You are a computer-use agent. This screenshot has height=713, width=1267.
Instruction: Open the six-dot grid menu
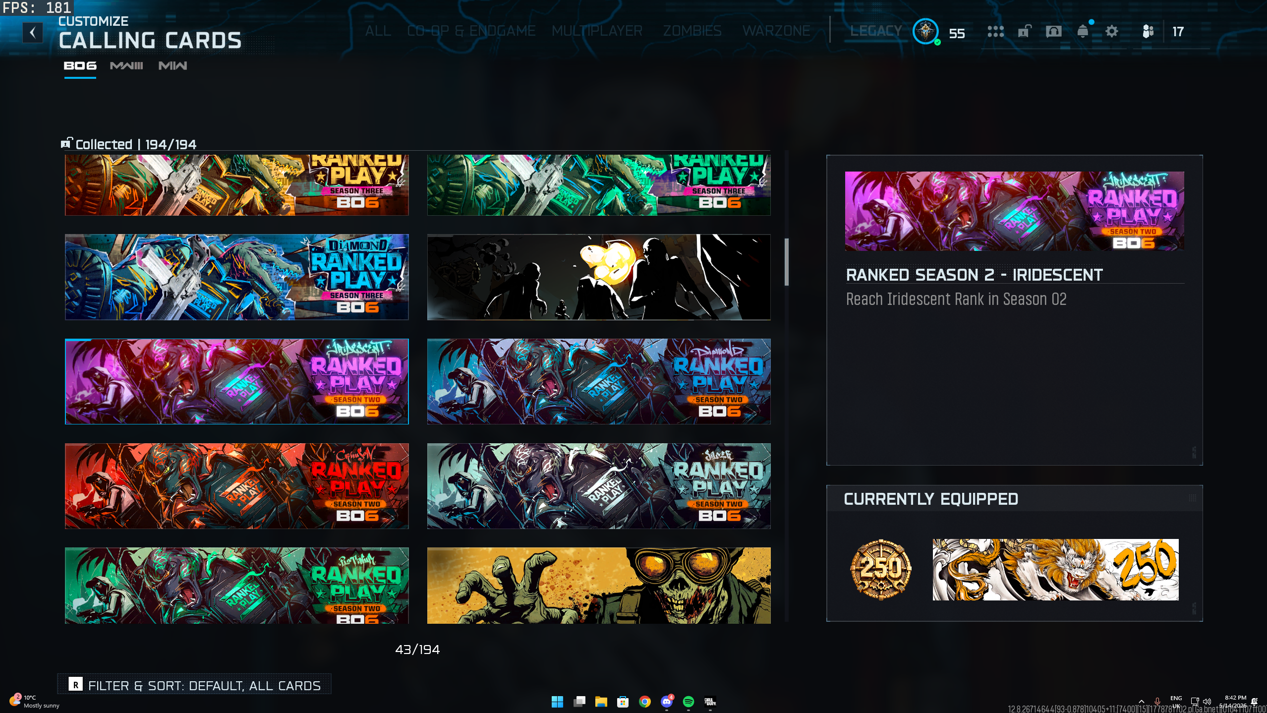point(995,32)
